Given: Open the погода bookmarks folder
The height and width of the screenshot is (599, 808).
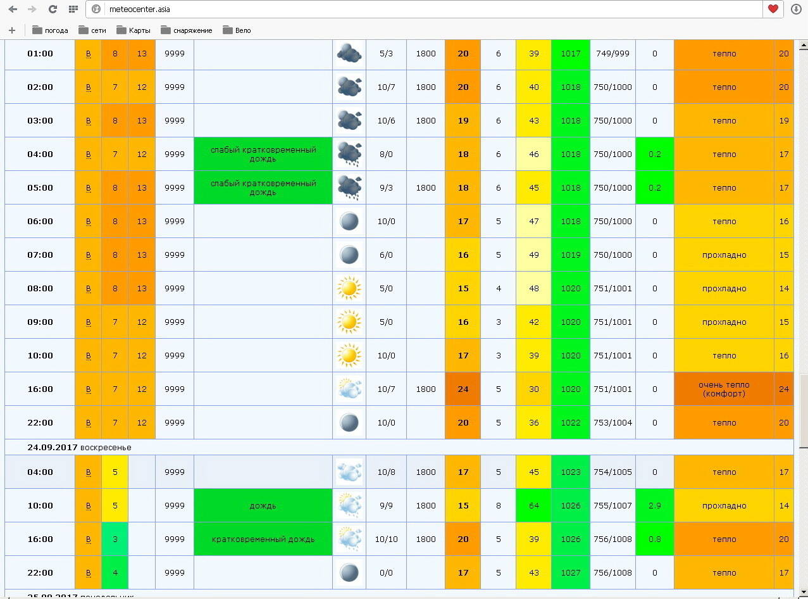Looking at the screenshot, I should (x=50, y=30).
